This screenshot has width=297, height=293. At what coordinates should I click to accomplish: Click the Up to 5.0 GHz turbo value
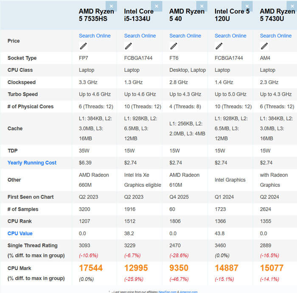[x=230, y=94]
